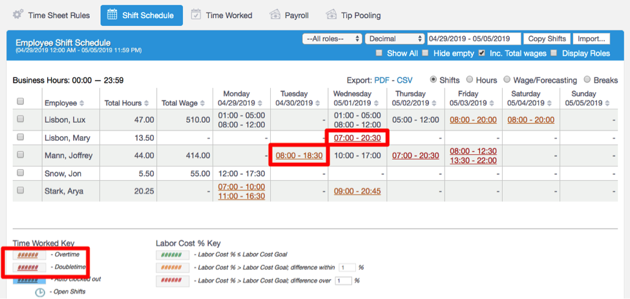Screen dimensions: 630x299
Task: Open Lux's Friday 08:00 - 20:00 shift
Action: tap(473, 119)
